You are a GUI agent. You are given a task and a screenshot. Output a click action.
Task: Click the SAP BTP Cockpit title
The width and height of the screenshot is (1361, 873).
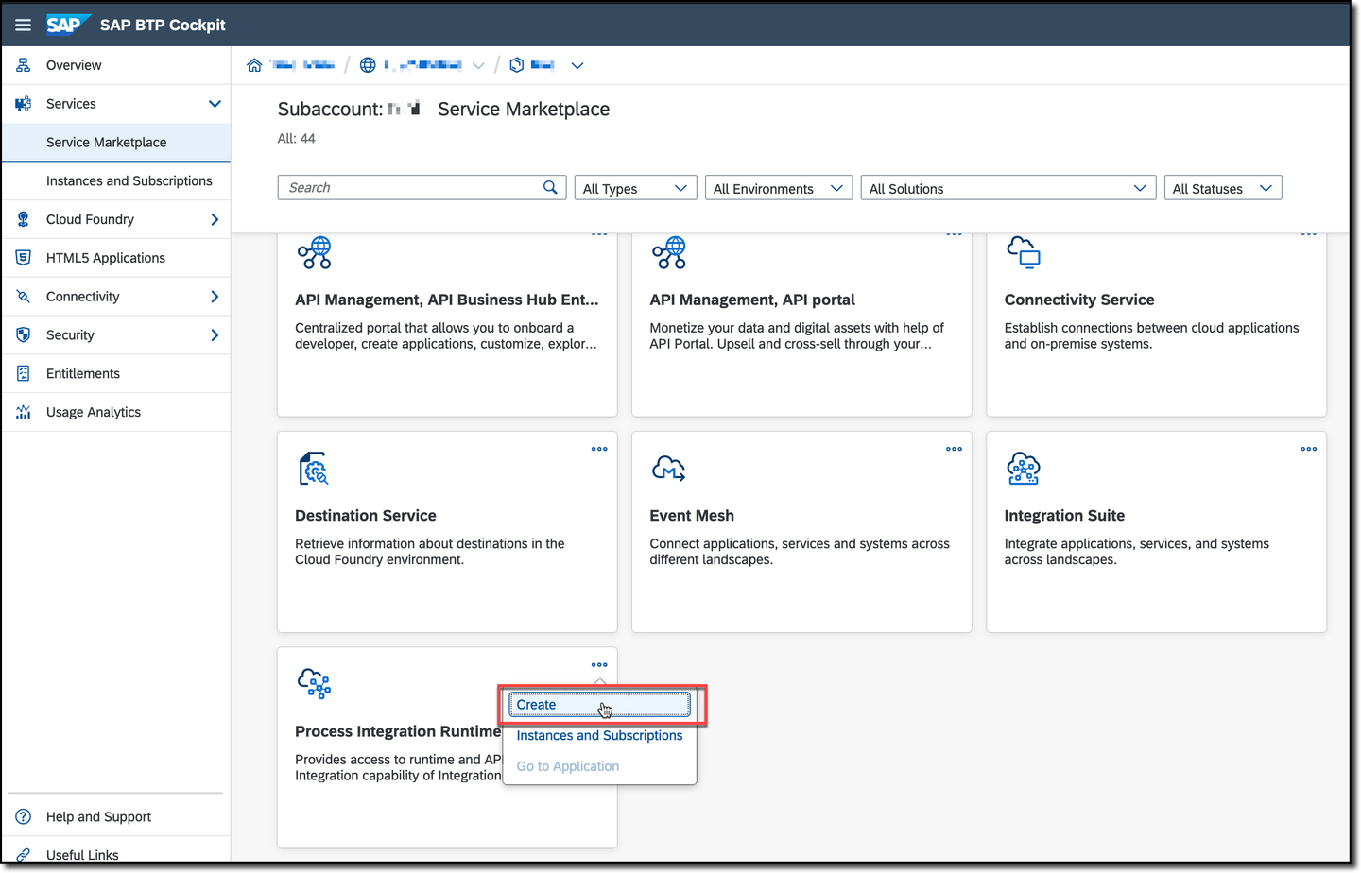click(163, 26)
